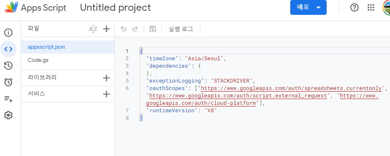Select the Editor code icon in sidebar

(x=8, y=49)
